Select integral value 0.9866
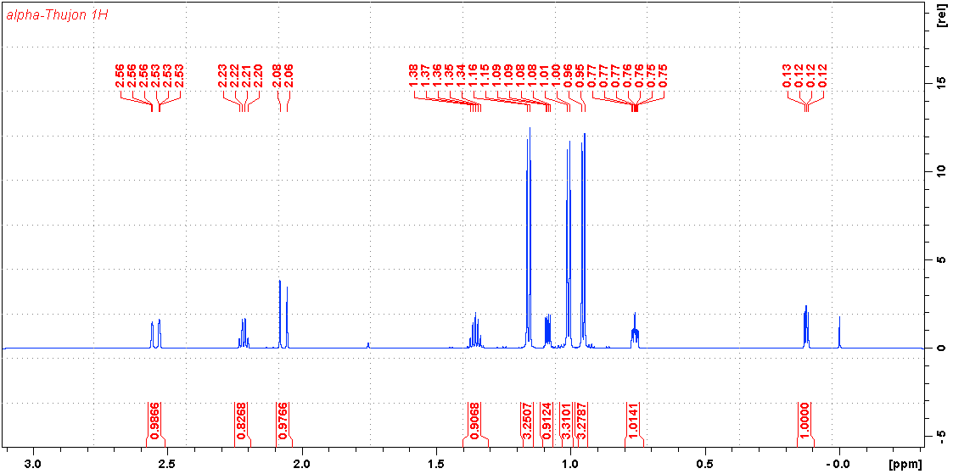This screenshot has width=953, height=474. tap(154, 421)
